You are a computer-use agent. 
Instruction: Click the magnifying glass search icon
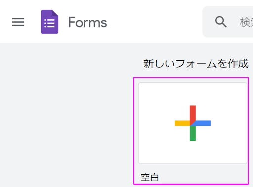point(221,22)
